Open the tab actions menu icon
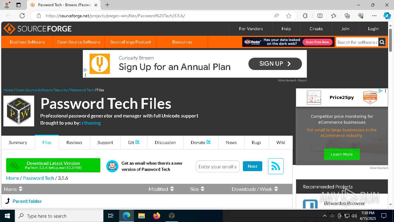This screenshot has width=394, height=222. [18, 5]
